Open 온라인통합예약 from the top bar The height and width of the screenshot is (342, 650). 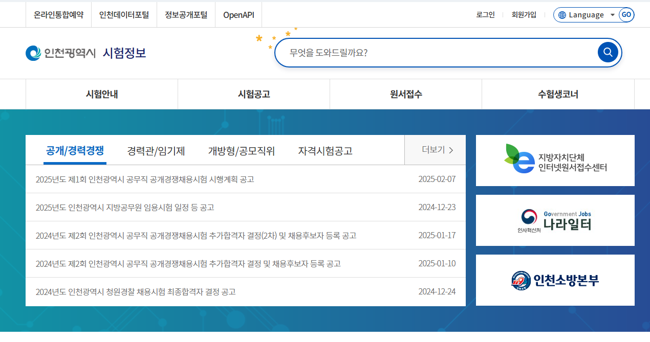tap(59, 15)
